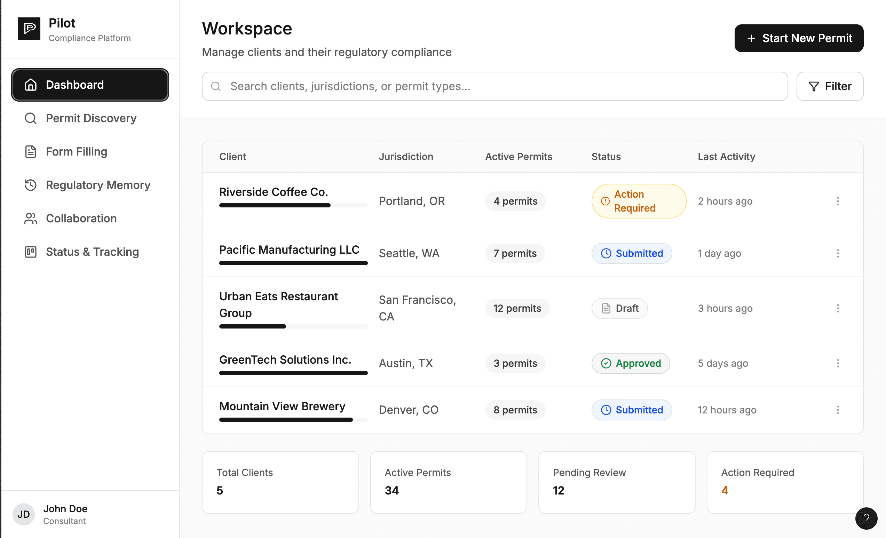Viewport: 886px width, 538px height.
Task: Open kebab menu for Pacific Manufacturing LLC
Action: pos(838,254)
